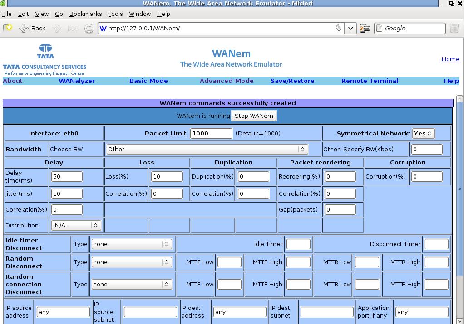
Task: Click the Forward arrow icon
Action: [x=56, y=29]
